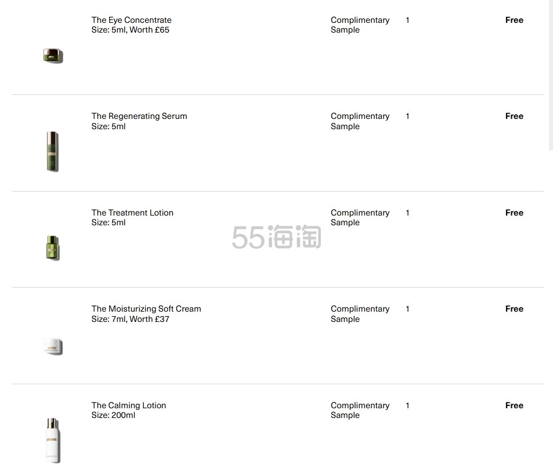This screenshot has height=474, width=553.
Task: Click The Eye Concentrate product name
Action: (x=131, y=20)
